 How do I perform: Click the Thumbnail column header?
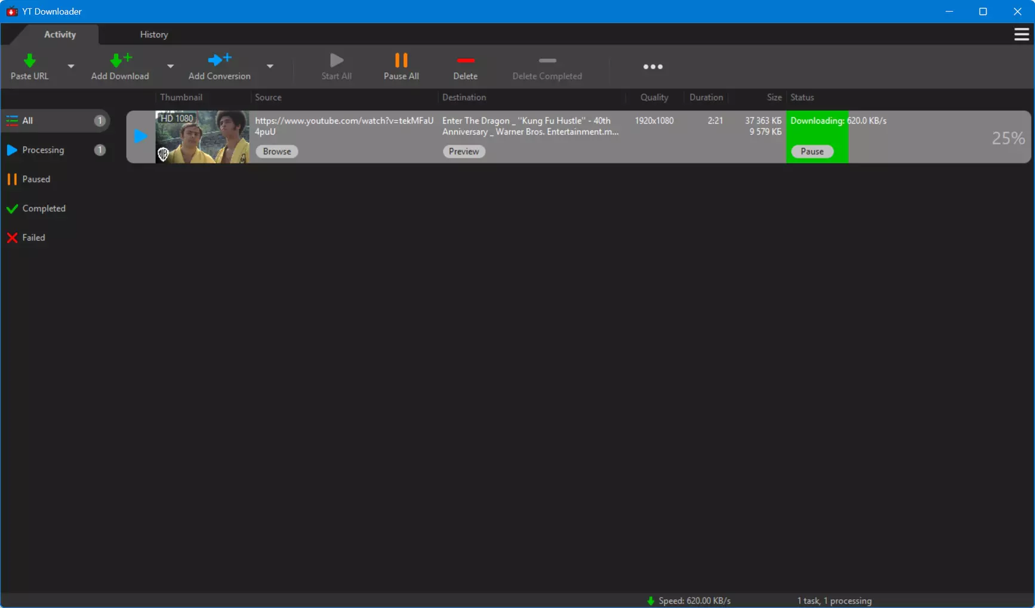(x=181, y=98)
